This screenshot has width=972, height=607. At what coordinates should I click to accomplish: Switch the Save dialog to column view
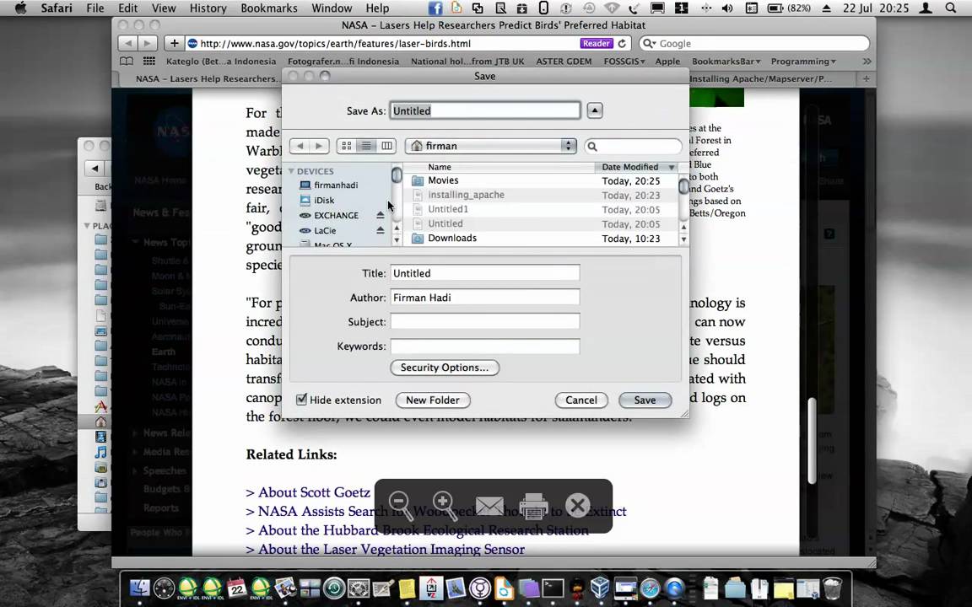(x=386, y=146)
